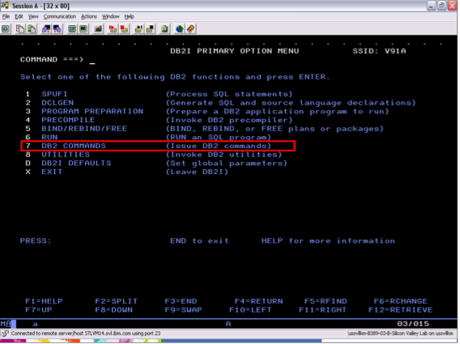Viewport: 460px width, 344px height.
Task: Click the connection status icon in the status bar
Action: point(5,333)
